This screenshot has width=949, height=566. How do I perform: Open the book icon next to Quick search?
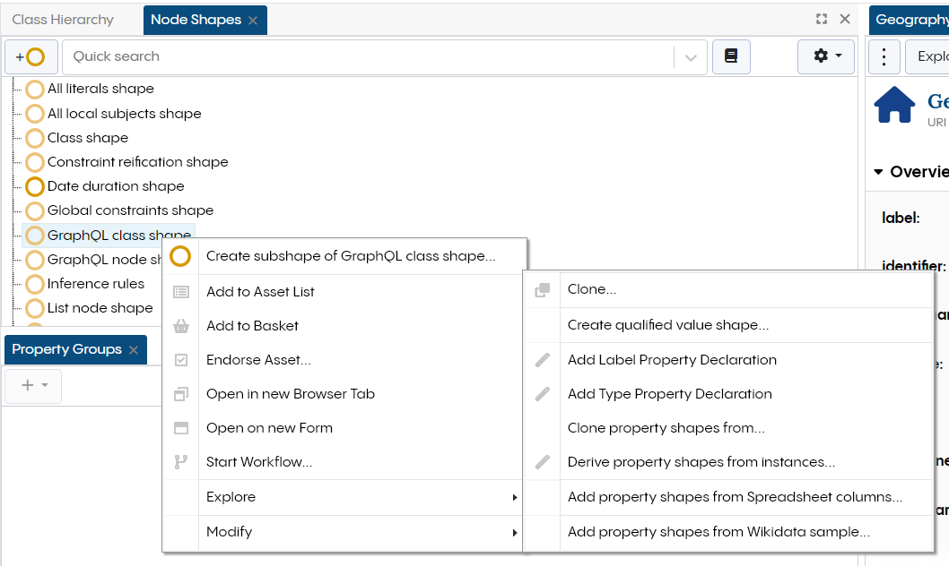pyautogui.click(x=731, y=56)
